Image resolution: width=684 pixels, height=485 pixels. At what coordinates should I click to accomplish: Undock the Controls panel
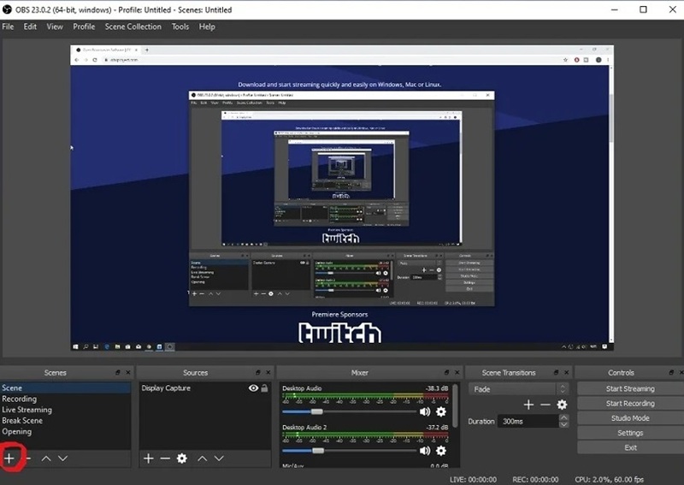coord(671,372)
